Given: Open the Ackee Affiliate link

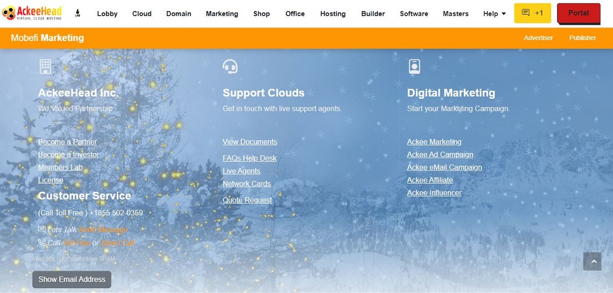Looking at the screenshot, I should click(x=430, y=180).
